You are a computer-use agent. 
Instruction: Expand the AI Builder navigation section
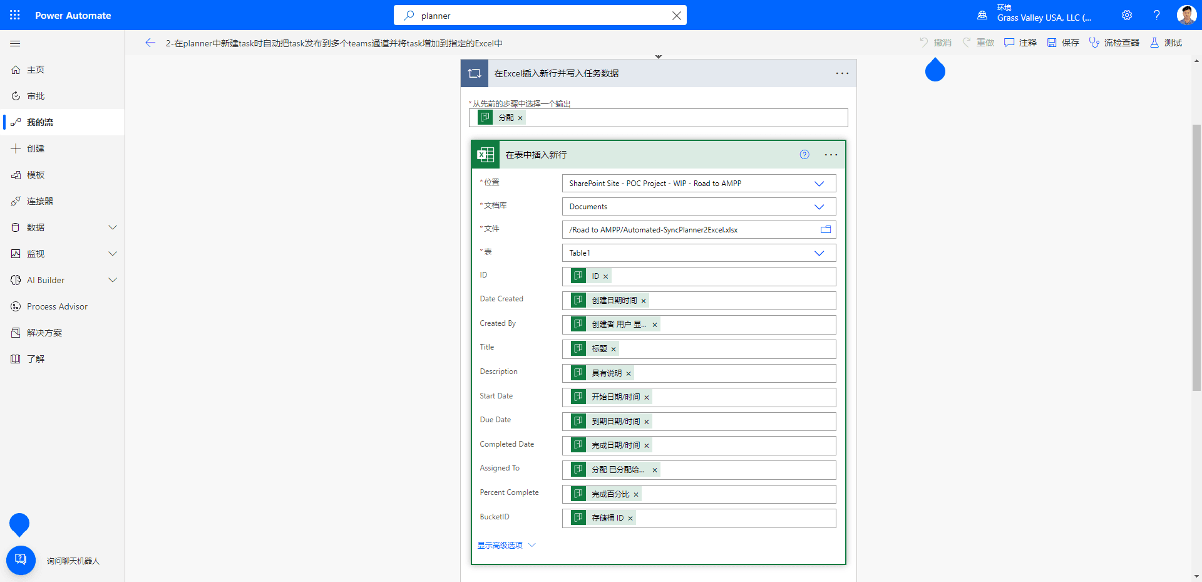113,280
